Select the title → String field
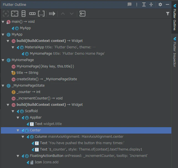Image resolution: width=178 pixels, height=168 pixels. tap(86, 73)
